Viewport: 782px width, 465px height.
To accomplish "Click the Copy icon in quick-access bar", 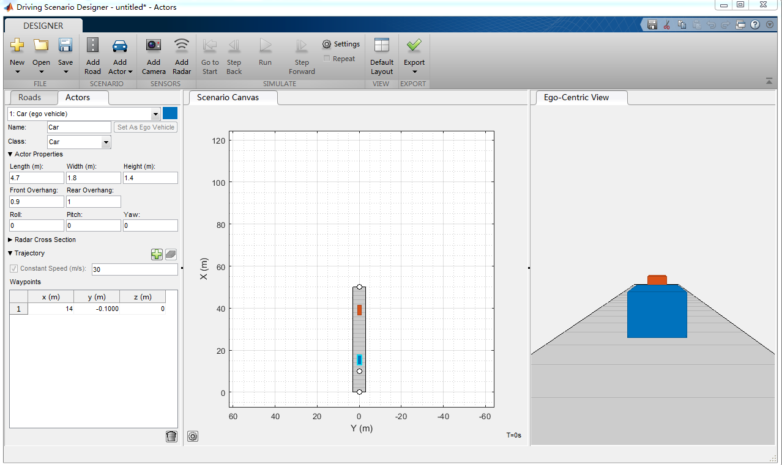I will (x=682, y=24).
